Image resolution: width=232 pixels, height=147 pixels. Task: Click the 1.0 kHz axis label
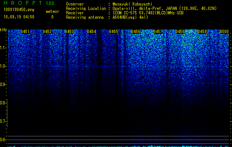point(3,66)
